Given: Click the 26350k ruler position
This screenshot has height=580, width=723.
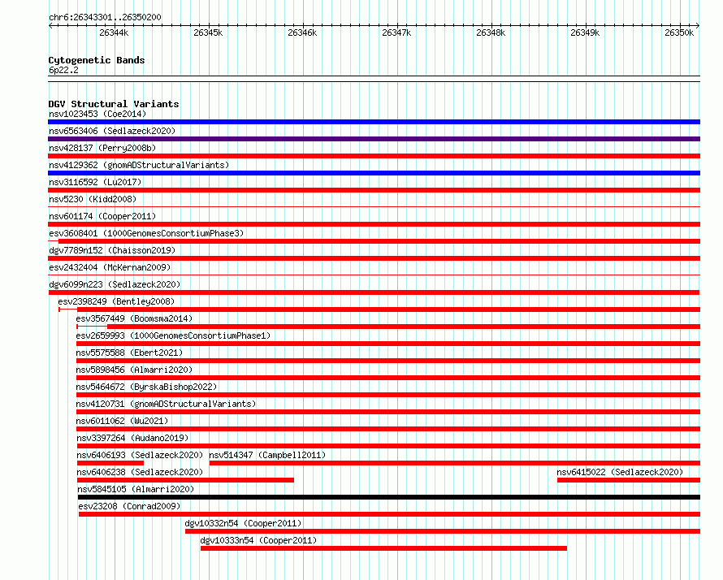Looking at the screenshot, I should 679,32.
